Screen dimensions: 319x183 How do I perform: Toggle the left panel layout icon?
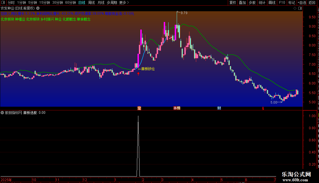click(x=3, y=3)
